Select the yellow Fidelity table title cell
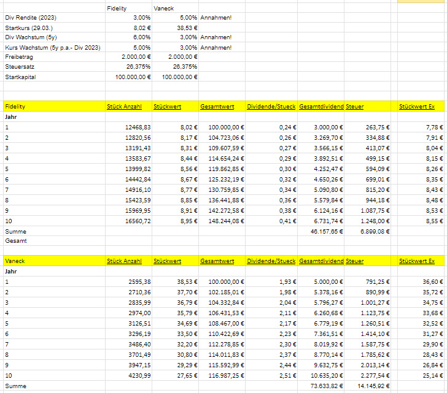Image resolution: width=447 pixels, height=393 pixels. pos(54,107)
